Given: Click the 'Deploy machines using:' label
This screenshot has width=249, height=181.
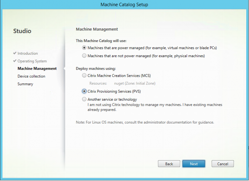Looking at the screenshot, I should (96, 69).
